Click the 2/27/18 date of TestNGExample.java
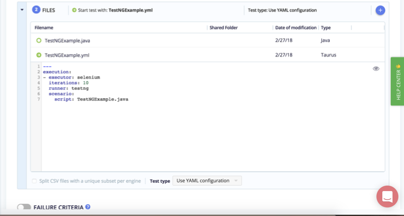Image resolution: width=404 pixels, height=216 pixels. point(283,40)
